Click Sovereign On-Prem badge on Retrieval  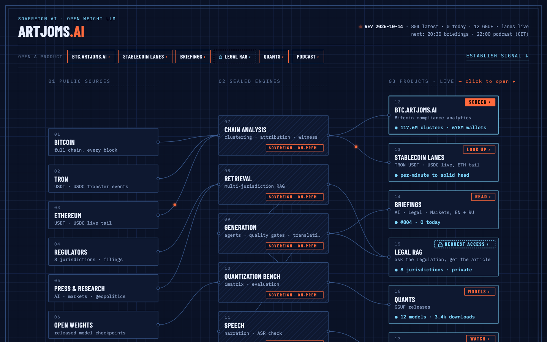pos(294,197)
